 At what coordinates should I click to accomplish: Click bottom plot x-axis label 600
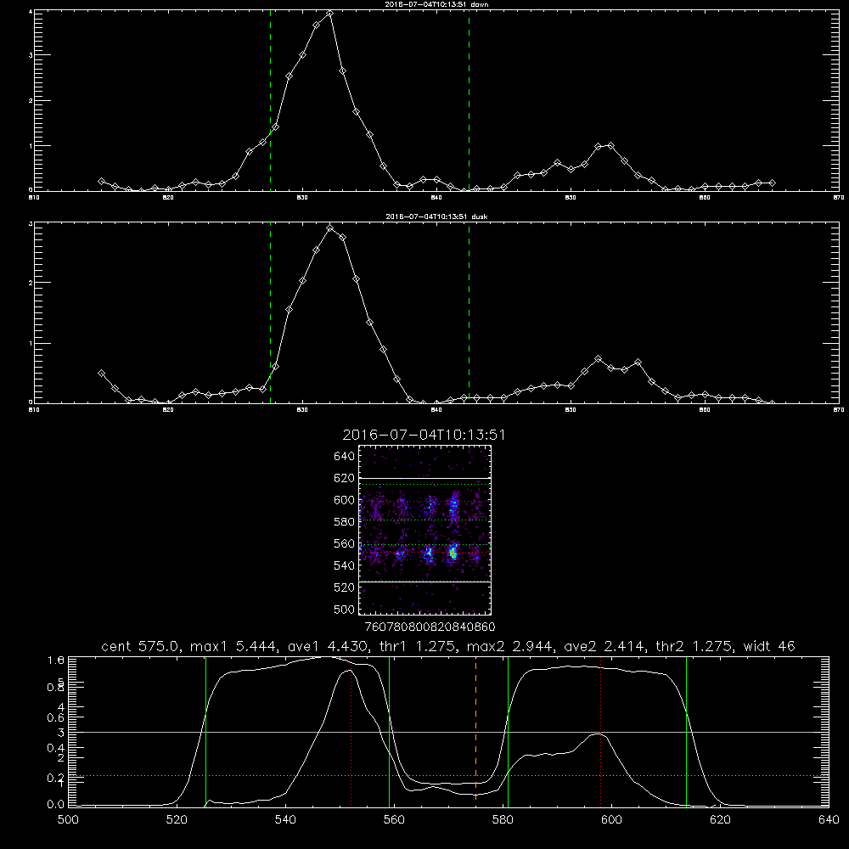click(x=611, y=820)
